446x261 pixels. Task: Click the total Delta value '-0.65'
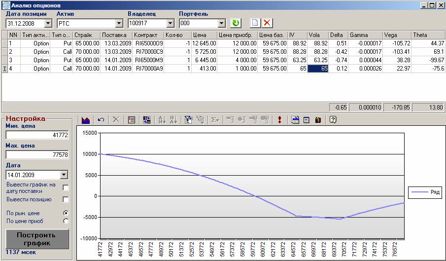point(339,107)
